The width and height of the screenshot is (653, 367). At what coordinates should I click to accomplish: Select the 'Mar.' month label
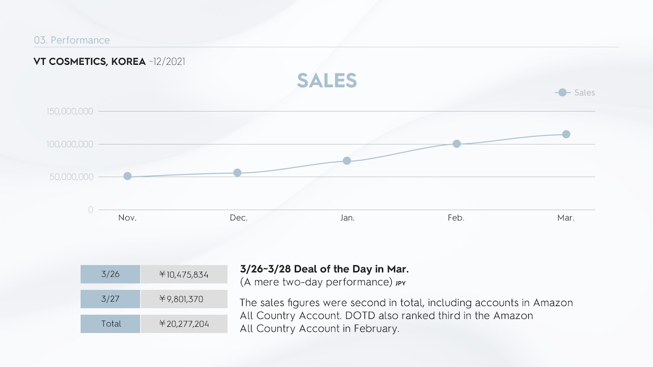coord(566,218)
